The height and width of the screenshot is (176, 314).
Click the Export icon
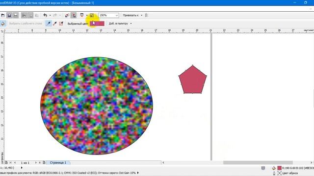coord(74,15)
